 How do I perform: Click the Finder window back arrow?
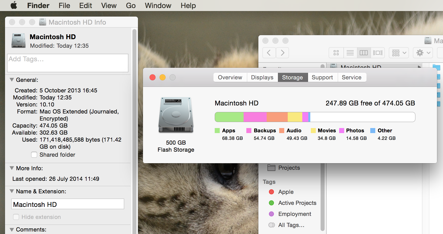[x=269, y=53]
